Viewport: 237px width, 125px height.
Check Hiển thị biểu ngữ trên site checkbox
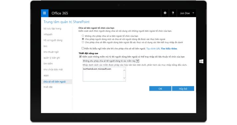[x=83, y=48]
